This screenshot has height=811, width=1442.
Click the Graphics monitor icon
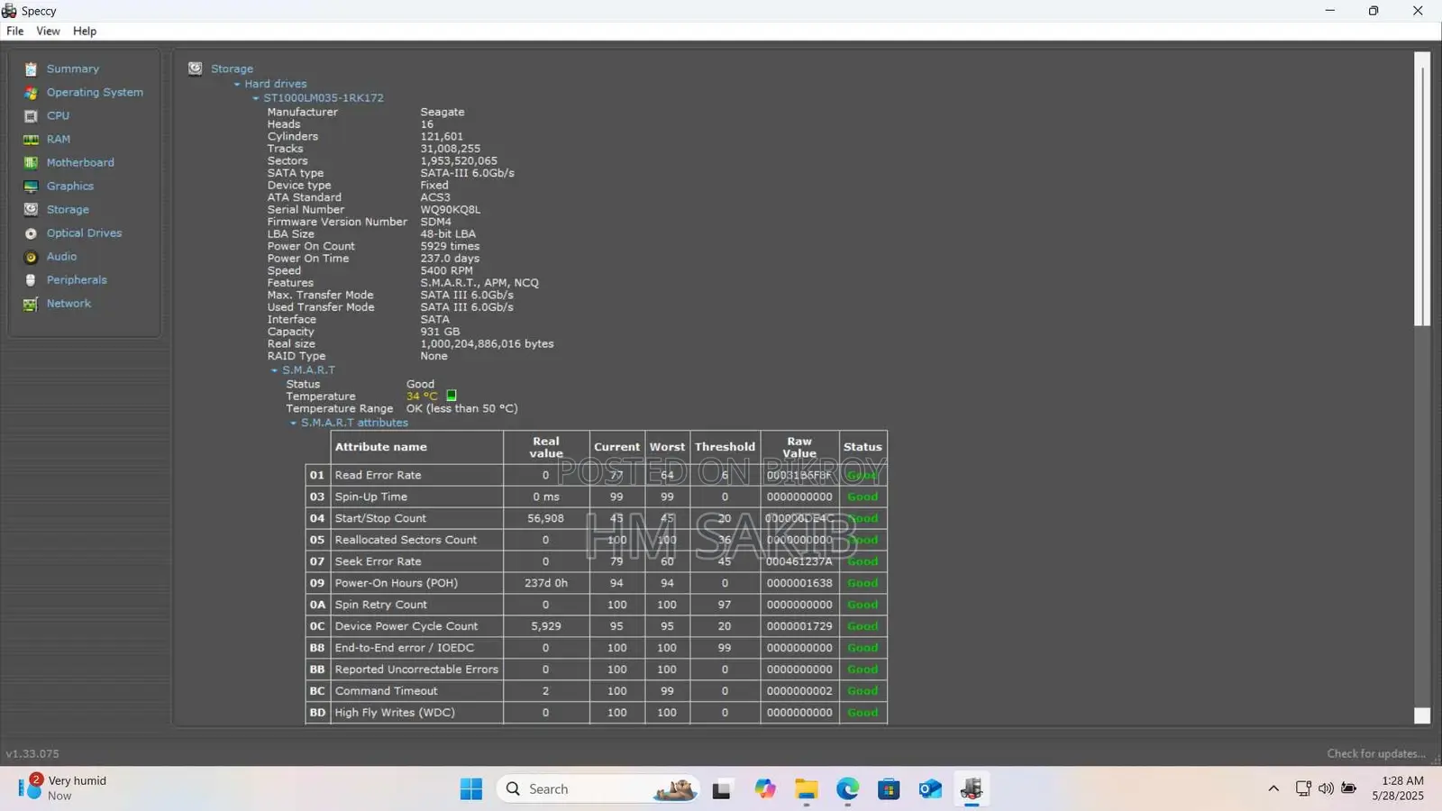tap(31, 187)
